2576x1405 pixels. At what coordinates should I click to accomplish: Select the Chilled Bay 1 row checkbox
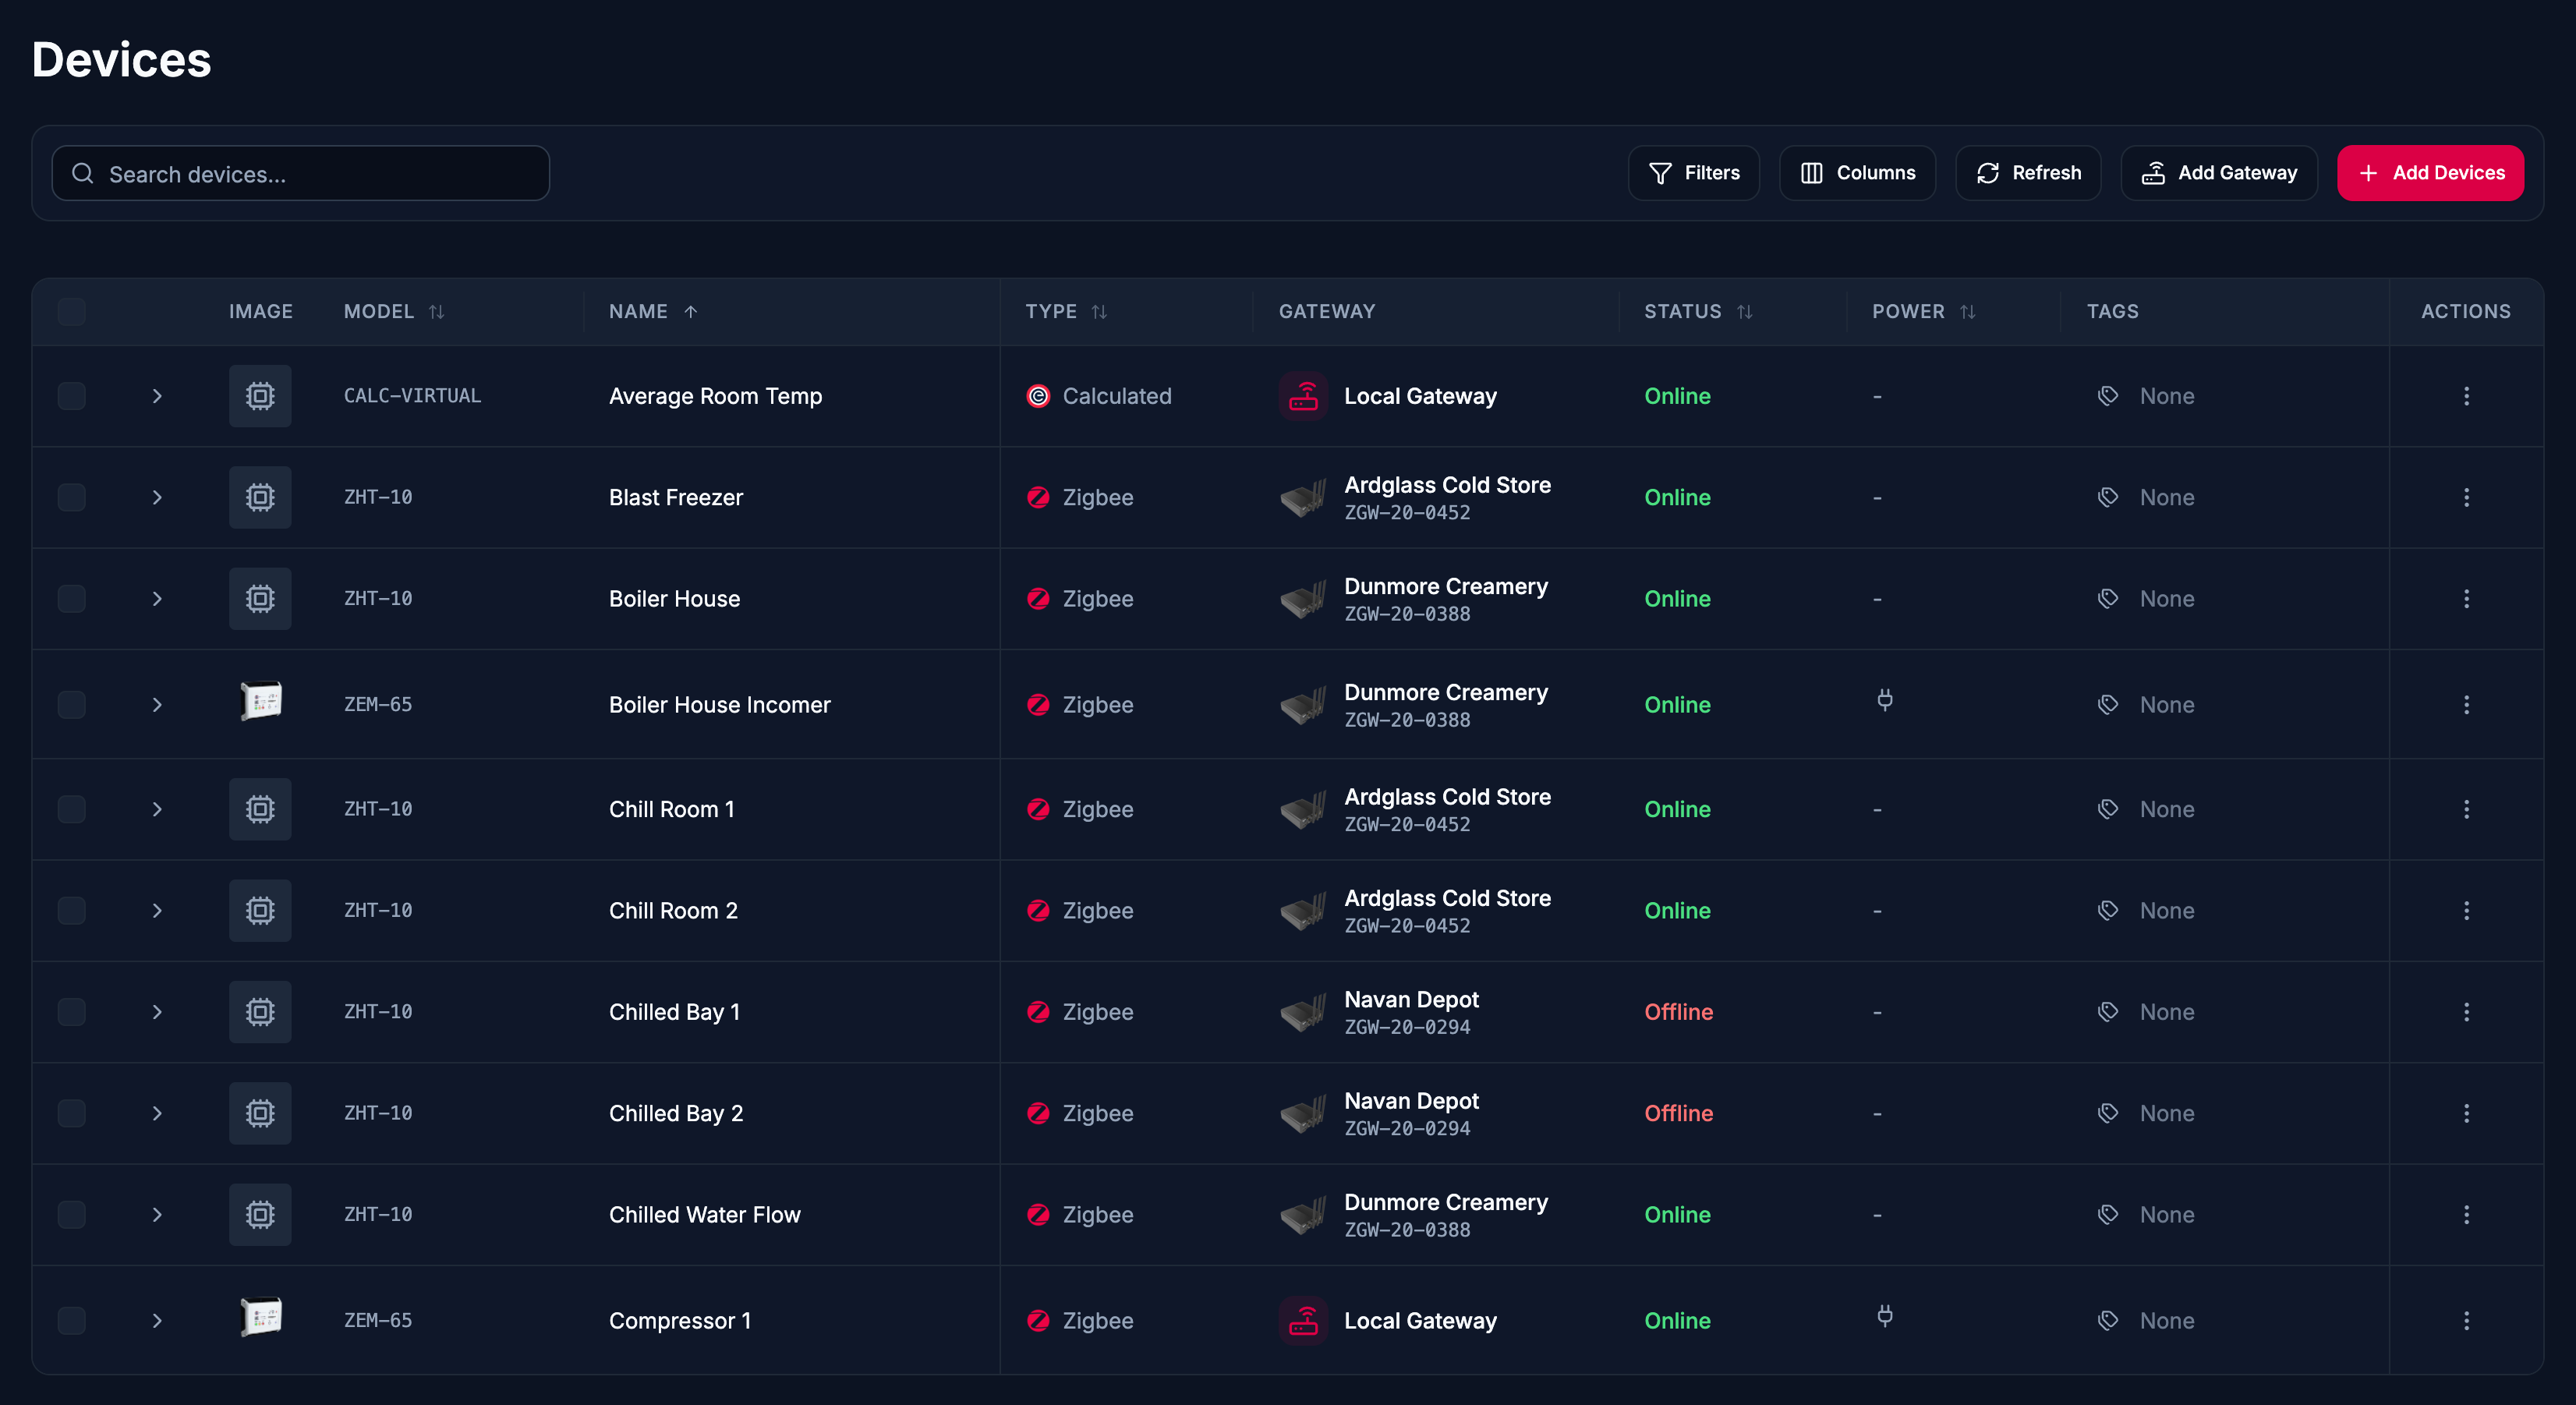tap(71, 1012)
